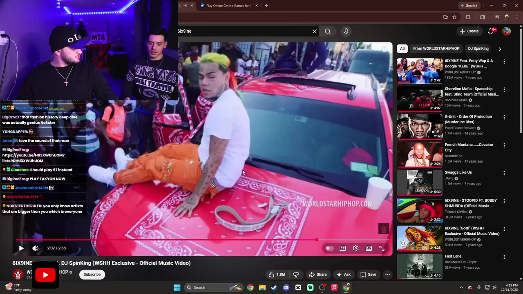This screenshot has height=294, width=523.
Task: Toggle the autoplay switch in player controls
Action: pos(329,248)
